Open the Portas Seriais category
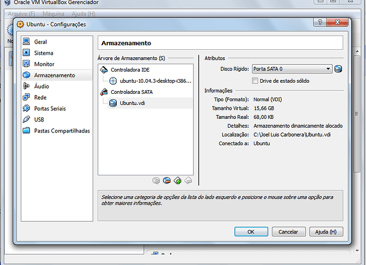 coord(57,109)
